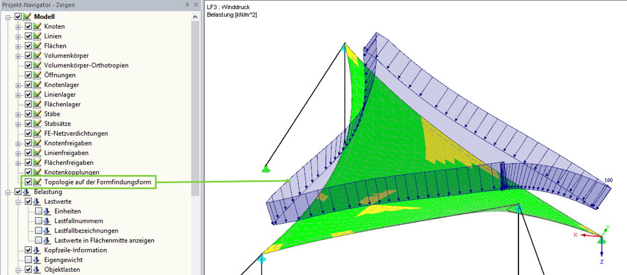Click the Modell display icon
Viewport: 627px width, 275px height.
[x=27, y=17]
